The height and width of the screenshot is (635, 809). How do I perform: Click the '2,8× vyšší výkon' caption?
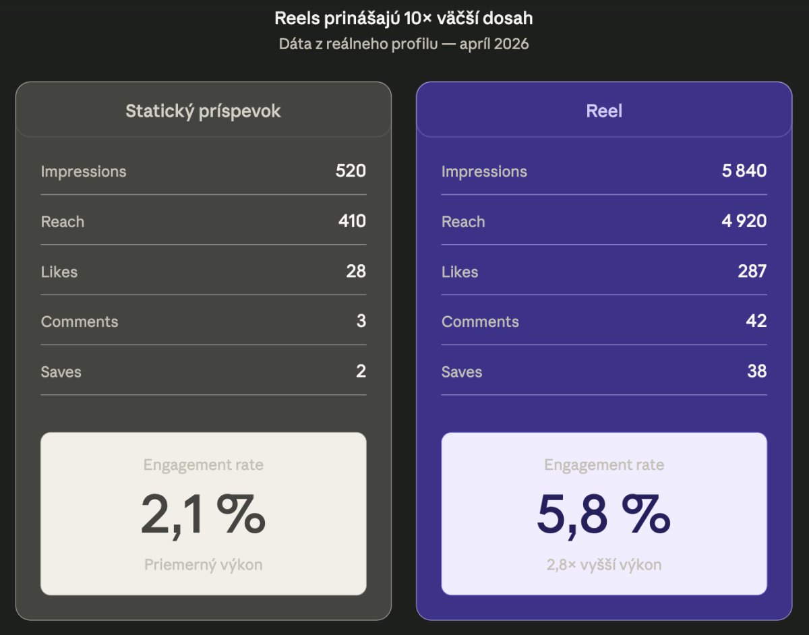point(604,565)
